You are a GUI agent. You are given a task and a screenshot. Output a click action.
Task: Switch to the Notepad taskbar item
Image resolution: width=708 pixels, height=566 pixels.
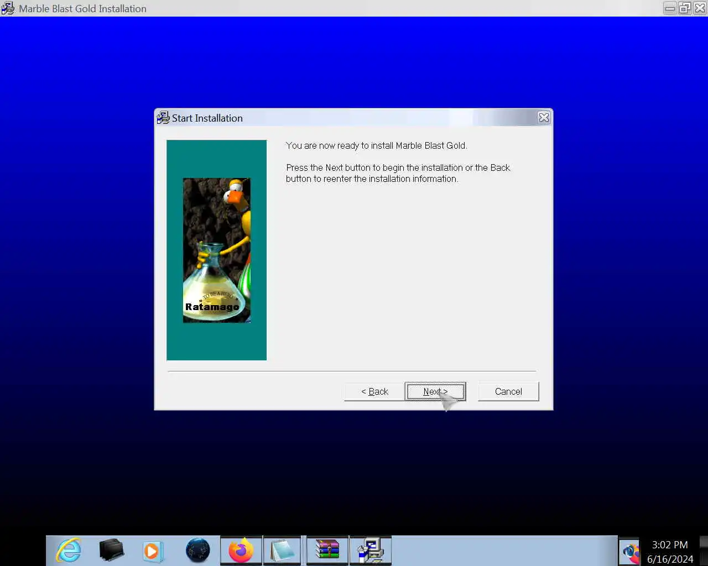(283, 551)
